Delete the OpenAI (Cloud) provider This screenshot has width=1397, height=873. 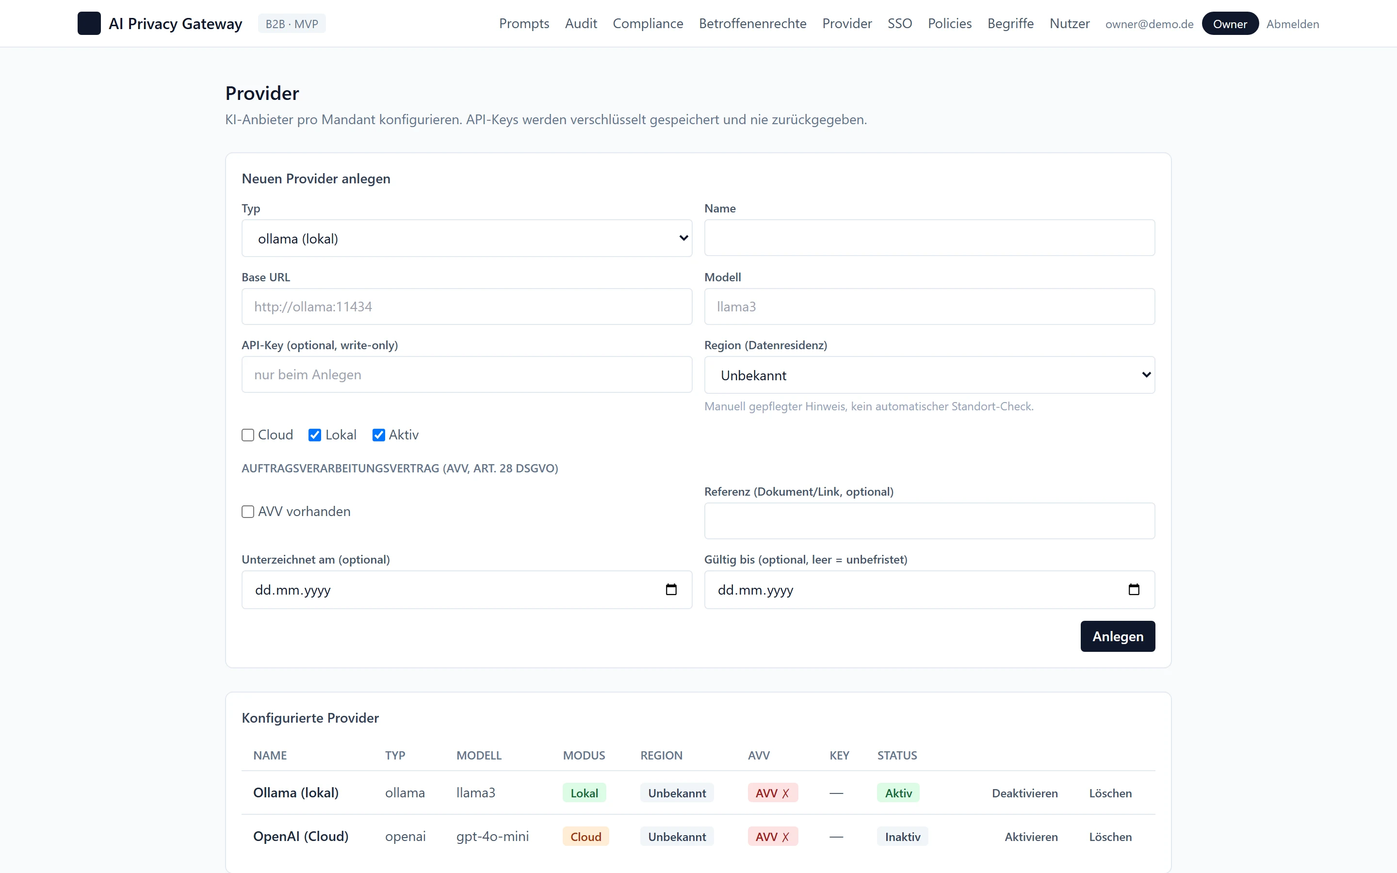[1110, 837]
